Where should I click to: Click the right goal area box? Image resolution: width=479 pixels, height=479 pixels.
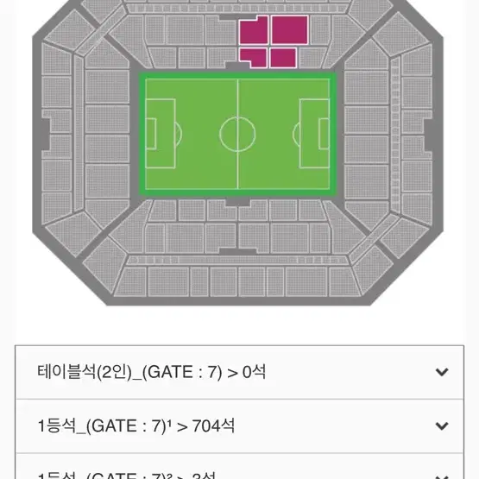coord(325,134)
